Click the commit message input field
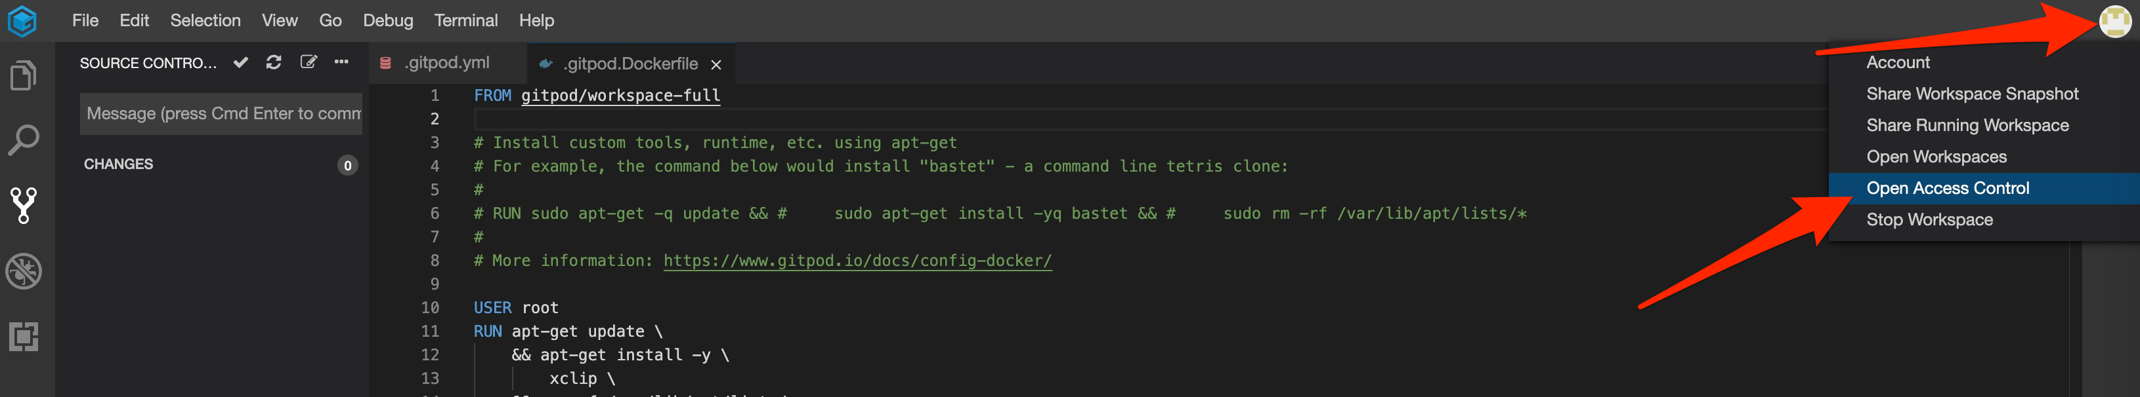 [221, 113]
